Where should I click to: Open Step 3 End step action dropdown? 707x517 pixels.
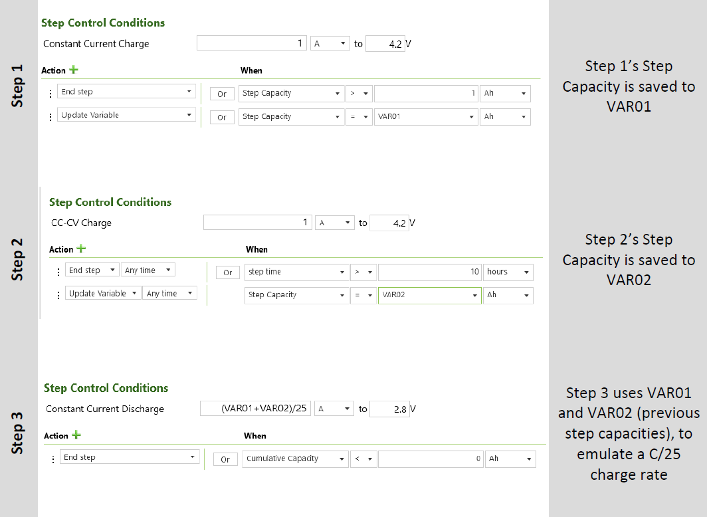(x=131, y=457)
